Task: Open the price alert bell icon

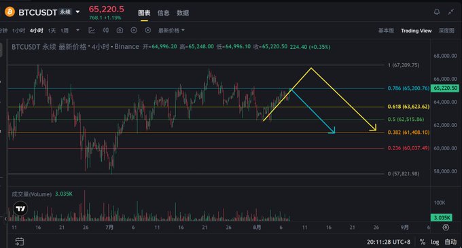Action: [437, 12]
